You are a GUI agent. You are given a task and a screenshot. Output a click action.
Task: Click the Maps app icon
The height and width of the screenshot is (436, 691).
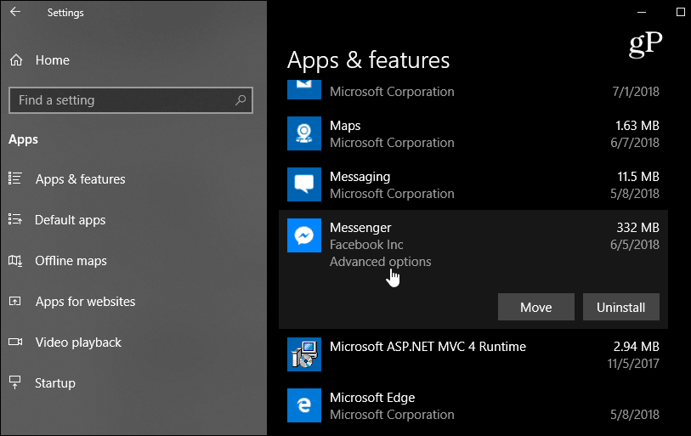[x=304, y=133]
